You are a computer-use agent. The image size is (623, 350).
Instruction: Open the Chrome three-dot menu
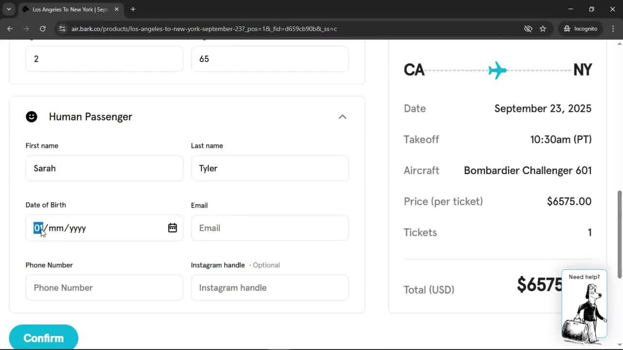(613, 29)
